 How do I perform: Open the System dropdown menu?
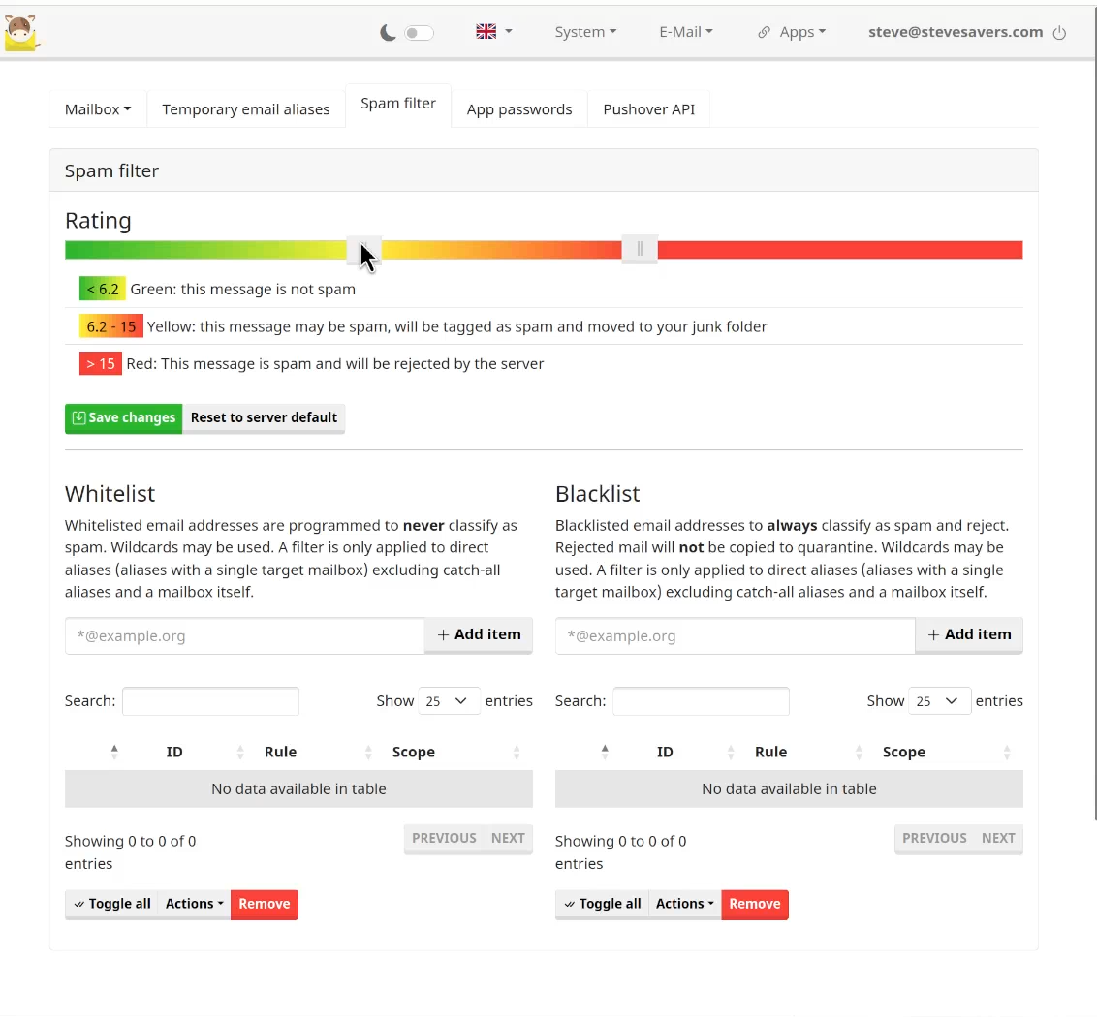point(585,32)
